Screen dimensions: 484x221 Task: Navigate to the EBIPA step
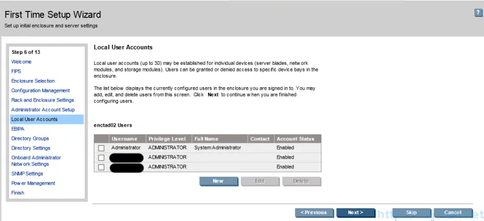18,129
